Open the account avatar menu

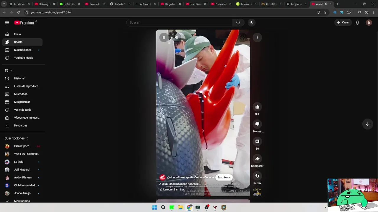[x=369, y=22]
